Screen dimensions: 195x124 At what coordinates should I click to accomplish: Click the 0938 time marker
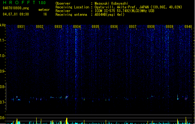(x=151, y=27)
